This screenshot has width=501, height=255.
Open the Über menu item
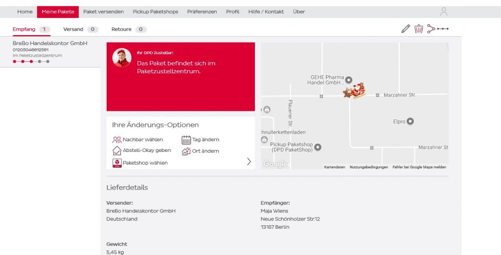[x=299, y=12]
